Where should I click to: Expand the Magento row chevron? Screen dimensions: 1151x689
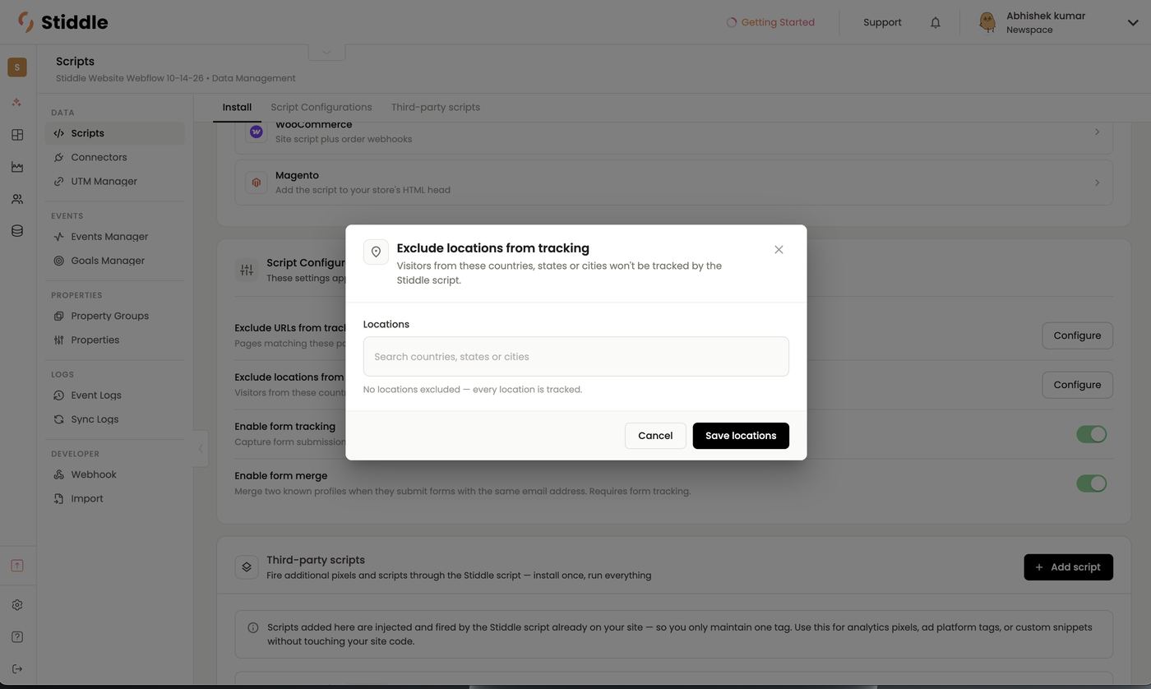click(x=1097, y=183)
